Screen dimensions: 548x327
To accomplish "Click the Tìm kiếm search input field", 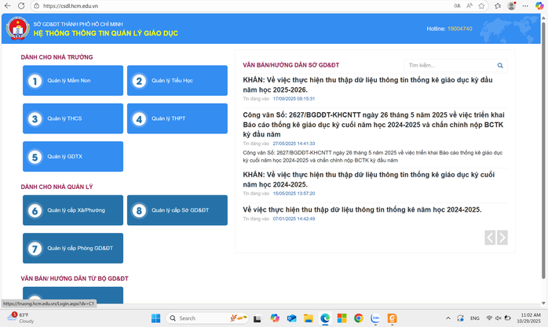I will [x=449, y=66].
